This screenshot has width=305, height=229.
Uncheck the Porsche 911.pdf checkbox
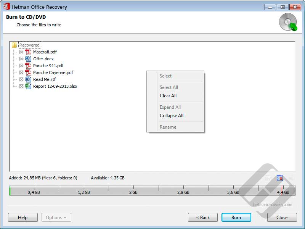coord(21,66)
